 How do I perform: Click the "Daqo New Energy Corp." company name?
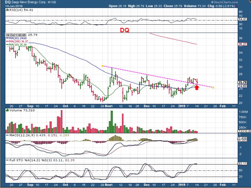click(29, 2)
